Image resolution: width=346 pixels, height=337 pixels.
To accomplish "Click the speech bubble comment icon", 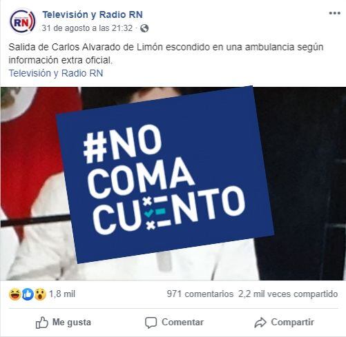I will point(151,323).
